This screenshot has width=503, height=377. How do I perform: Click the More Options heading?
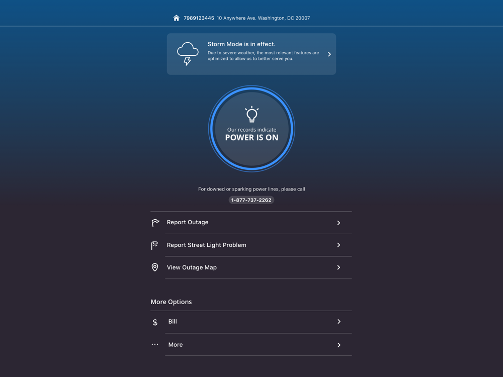coord(172,302)
